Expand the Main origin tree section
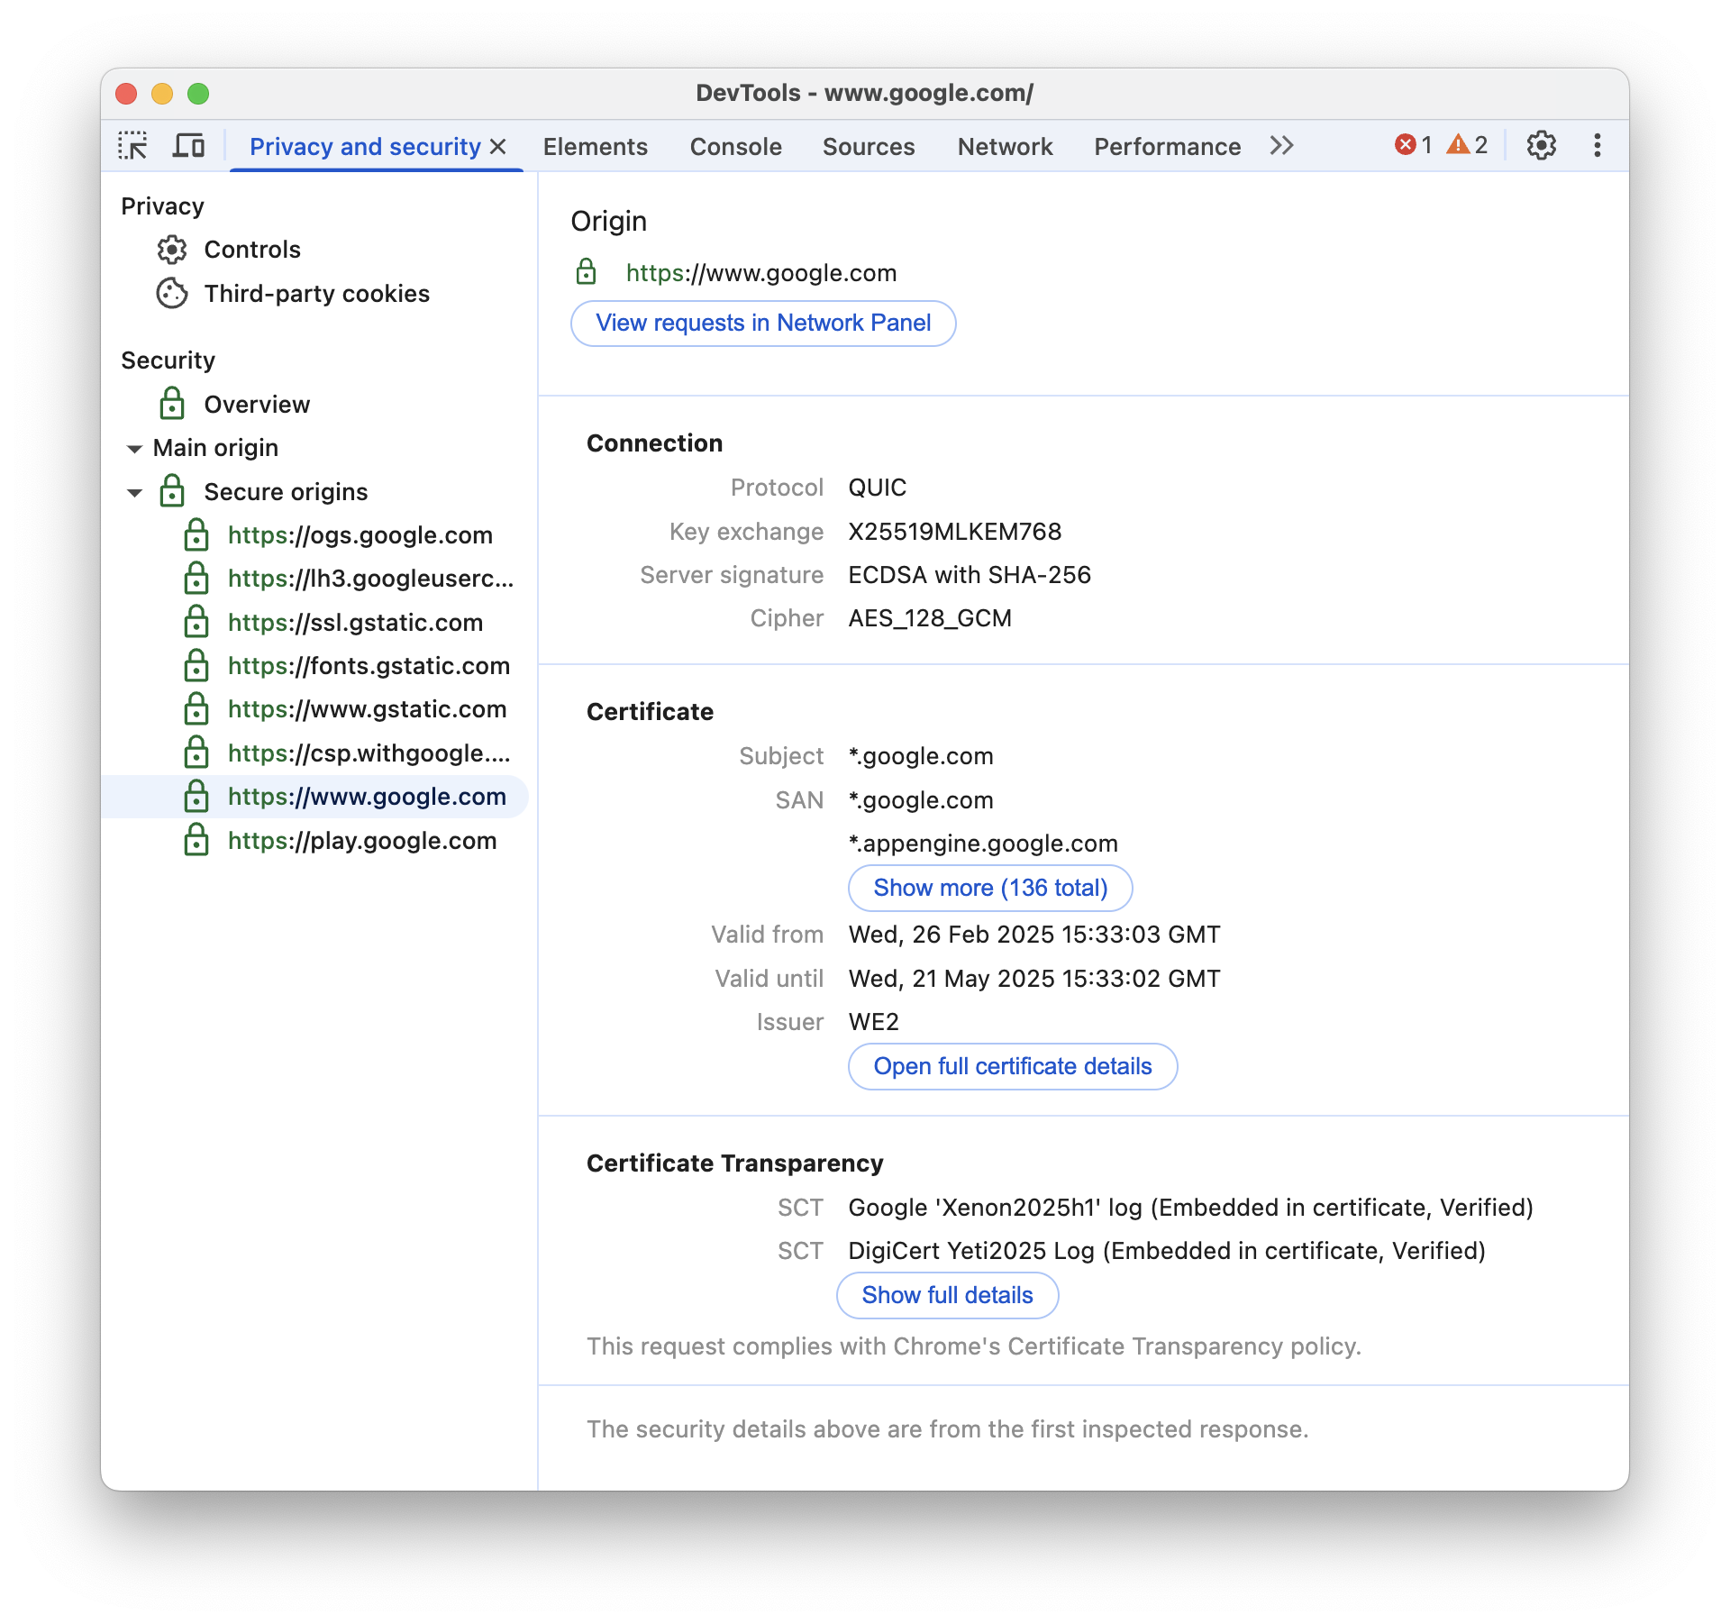 click(134, 447)
